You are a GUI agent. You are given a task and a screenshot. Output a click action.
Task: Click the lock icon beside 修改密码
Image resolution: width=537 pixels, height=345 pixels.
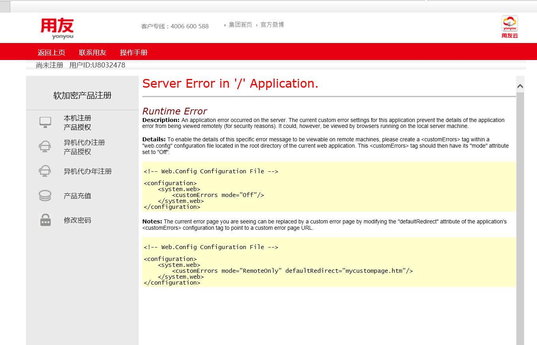[45, 220]
